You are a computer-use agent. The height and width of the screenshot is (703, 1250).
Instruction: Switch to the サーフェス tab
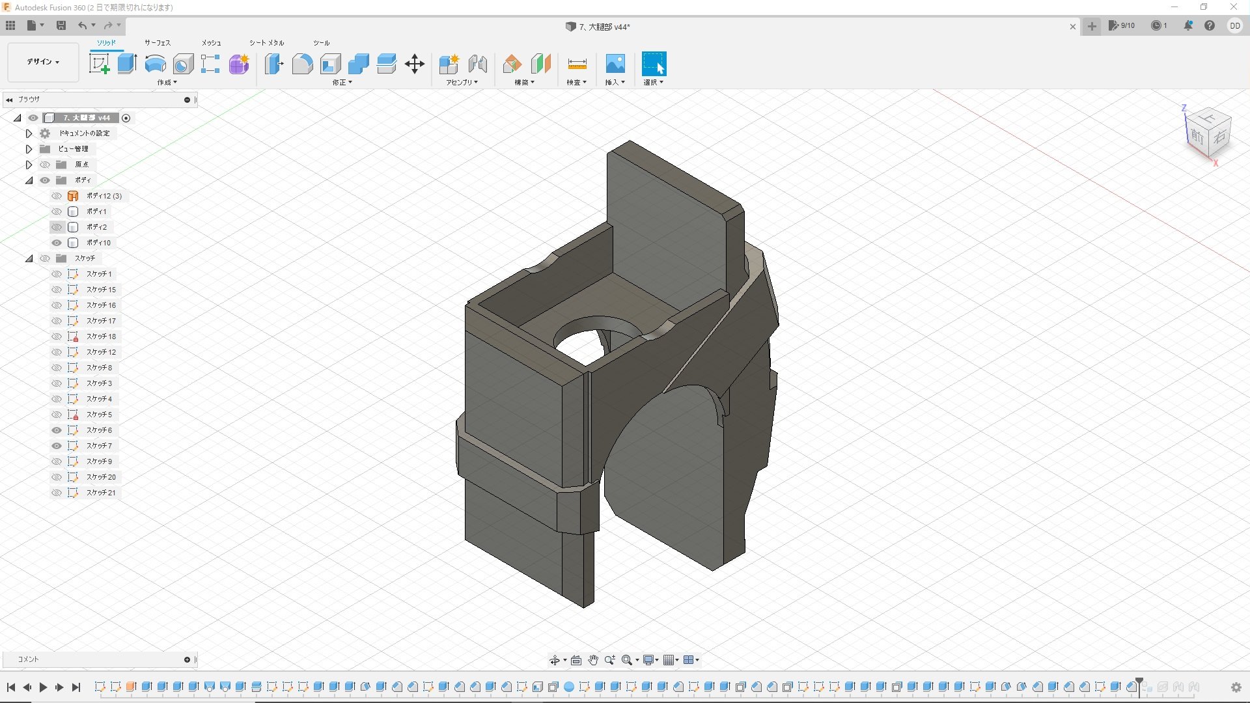[x=157, y=42]
